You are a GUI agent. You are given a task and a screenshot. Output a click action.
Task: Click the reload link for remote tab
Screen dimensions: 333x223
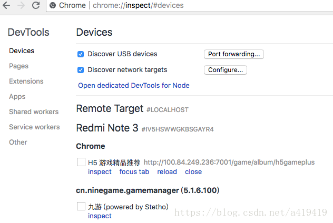click(x=167, y=171)
